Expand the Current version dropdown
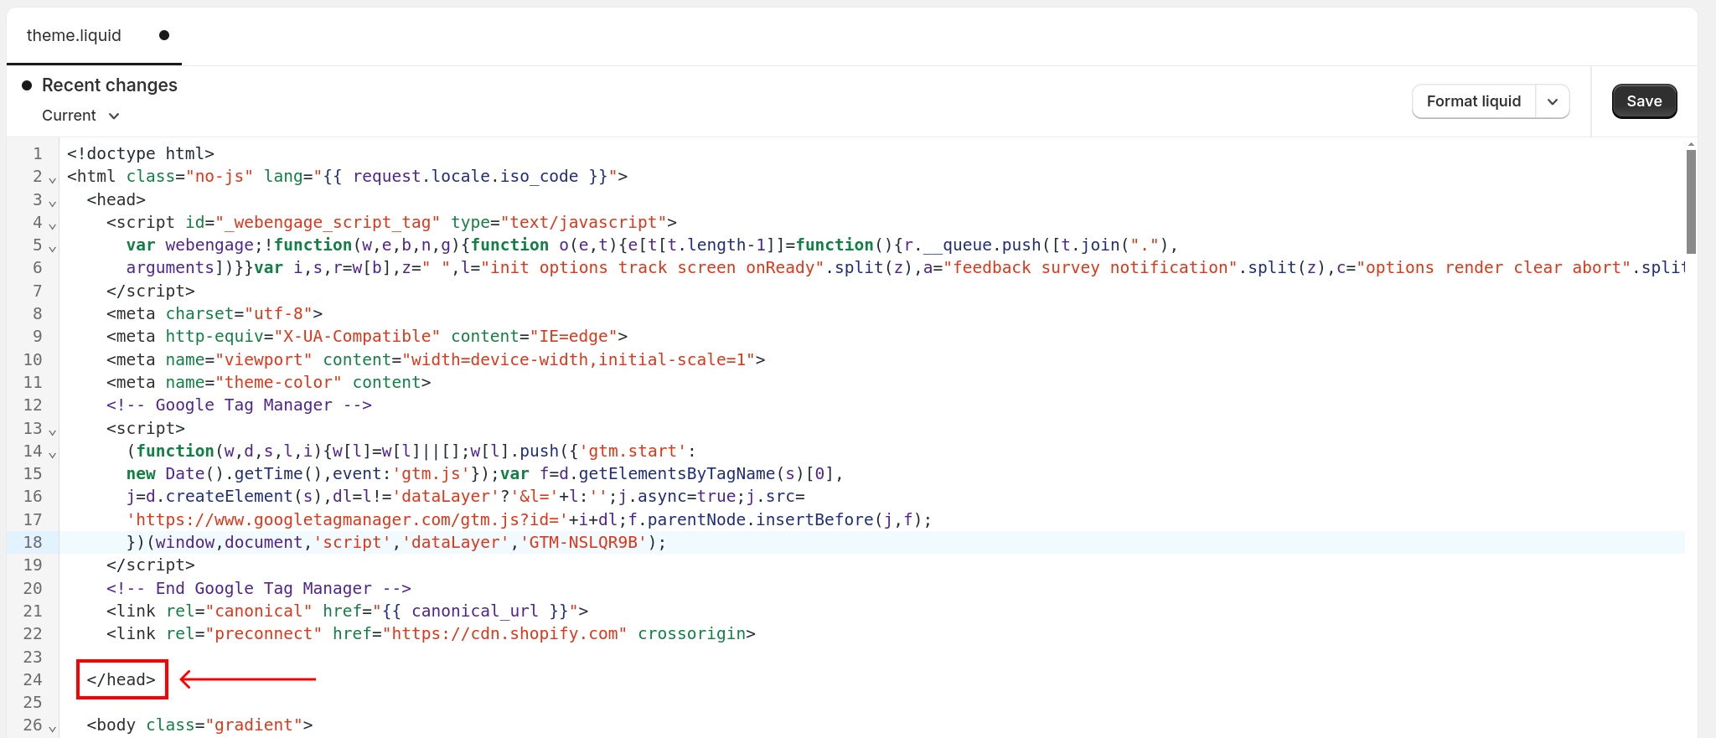The image size is (1716, 738). point(81,116)
